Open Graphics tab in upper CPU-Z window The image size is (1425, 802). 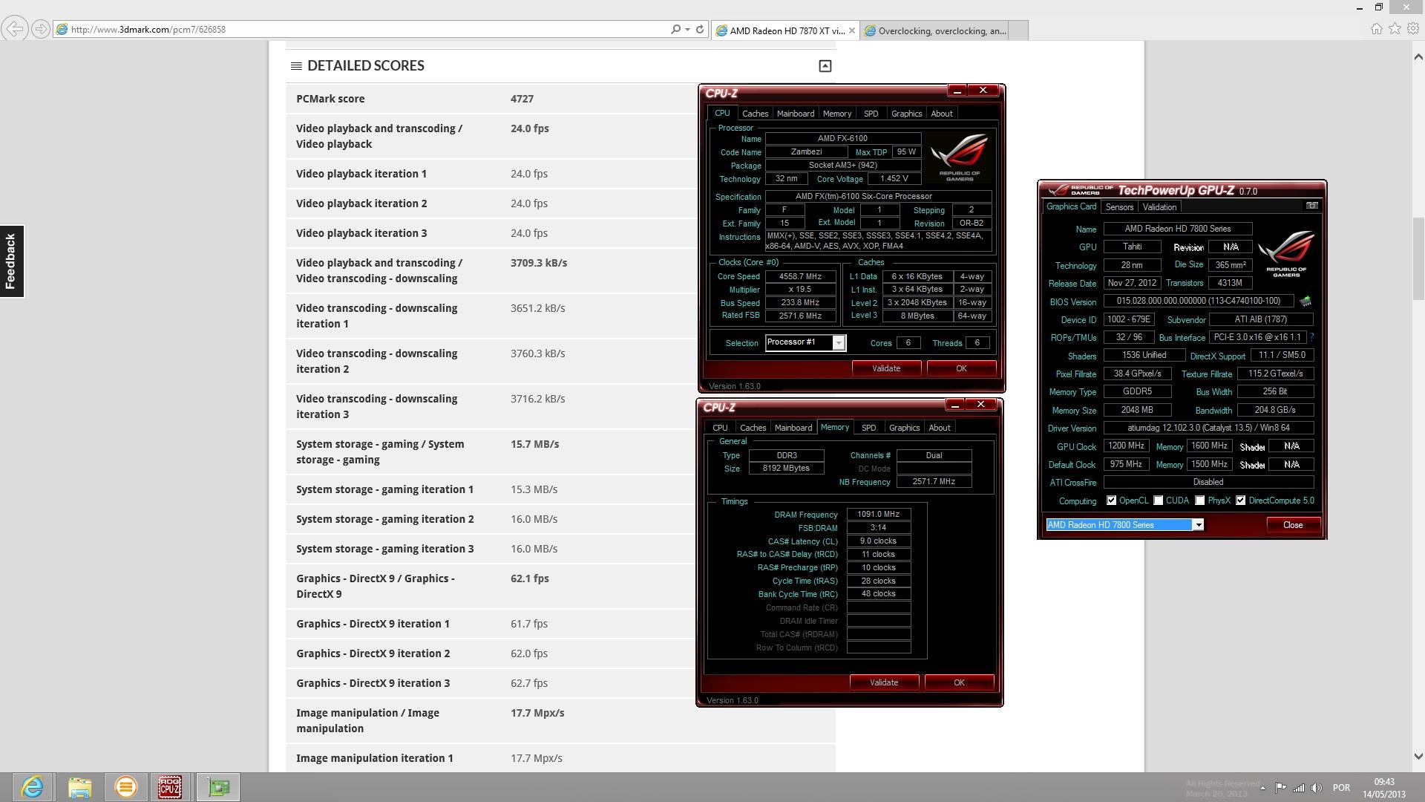click(906, 114)
